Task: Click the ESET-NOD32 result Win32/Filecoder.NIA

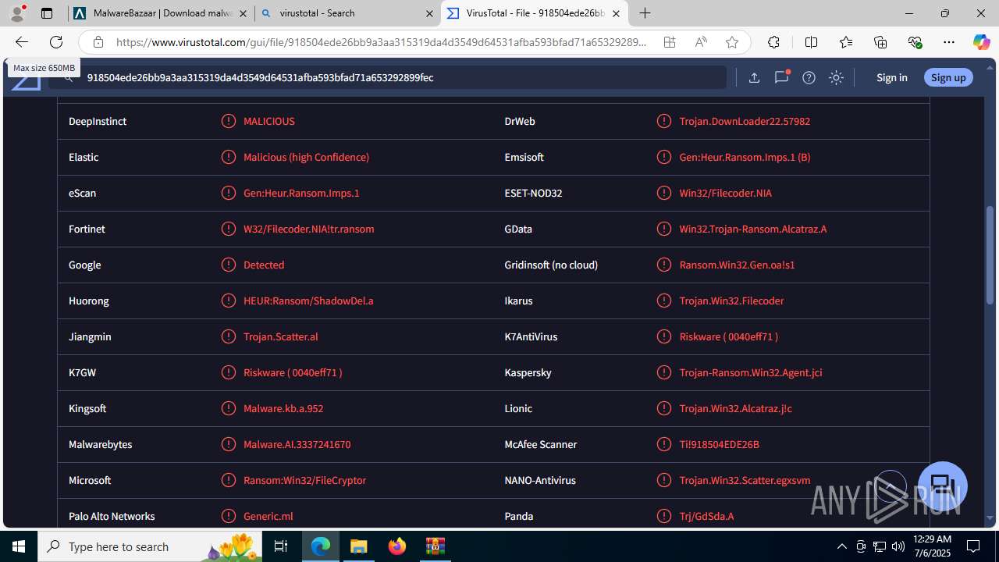Action: [725, 193]
